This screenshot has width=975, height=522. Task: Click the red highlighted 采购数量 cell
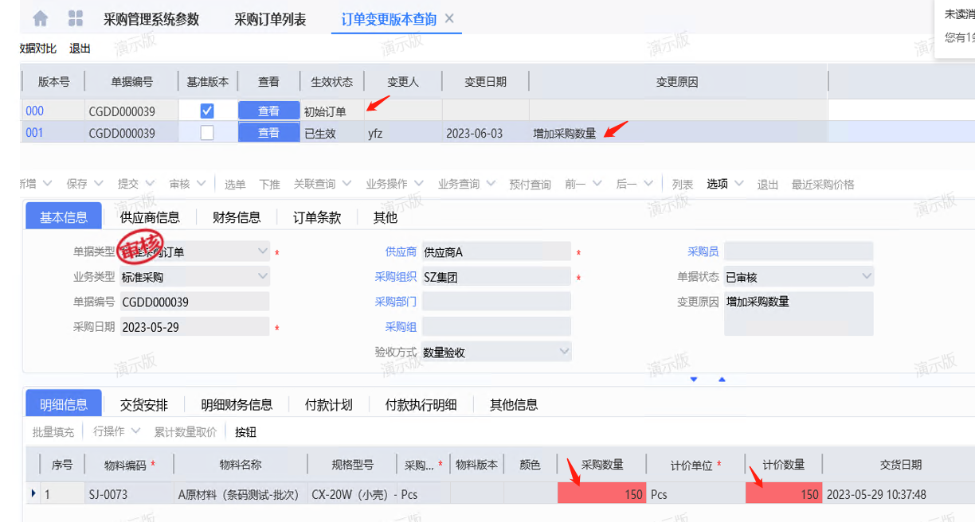(601, 494)
